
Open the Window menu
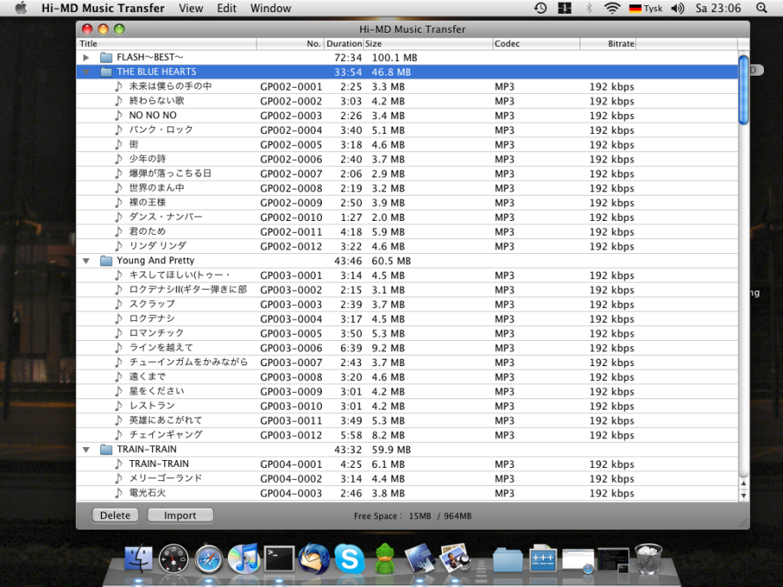point(271,8)
